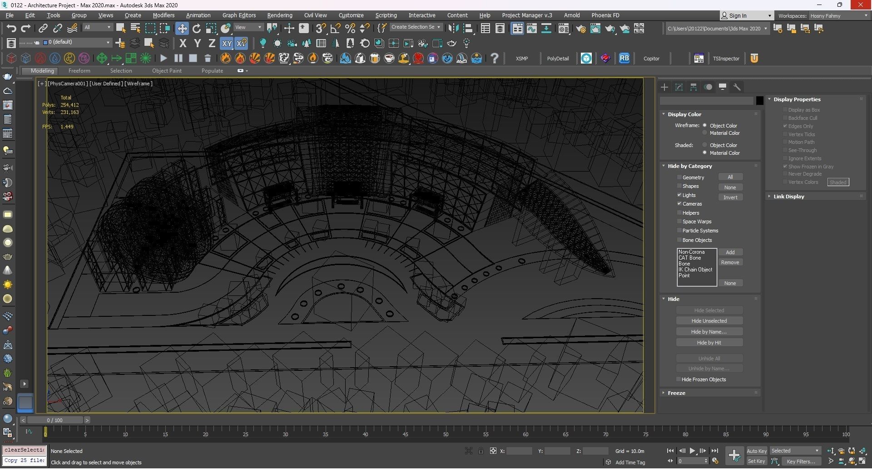Restrict transform to XY plane
872x472 pixels.
tap(227, 44)
